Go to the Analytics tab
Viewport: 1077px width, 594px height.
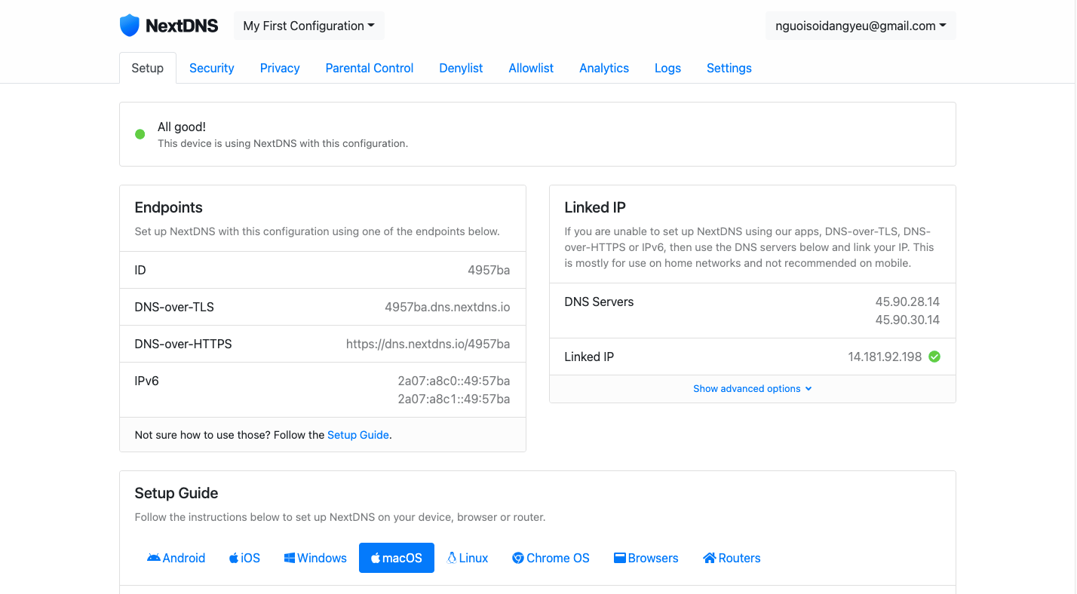(x=603, y=68)
